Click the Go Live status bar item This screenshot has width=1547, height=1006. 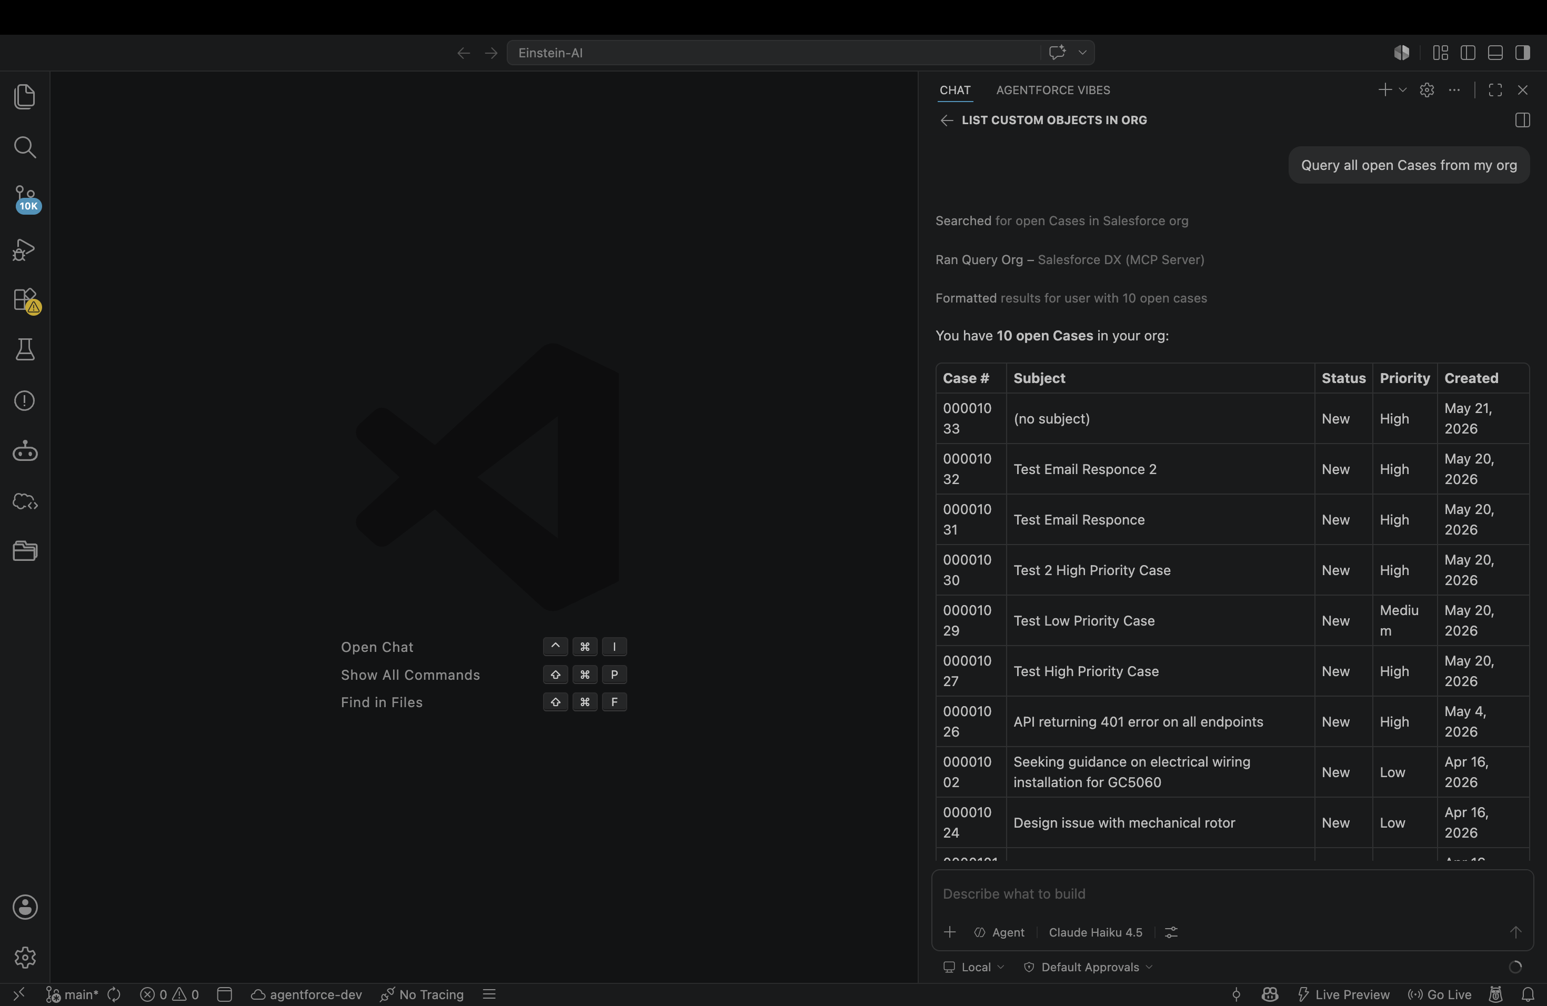tap(1440, 994)
